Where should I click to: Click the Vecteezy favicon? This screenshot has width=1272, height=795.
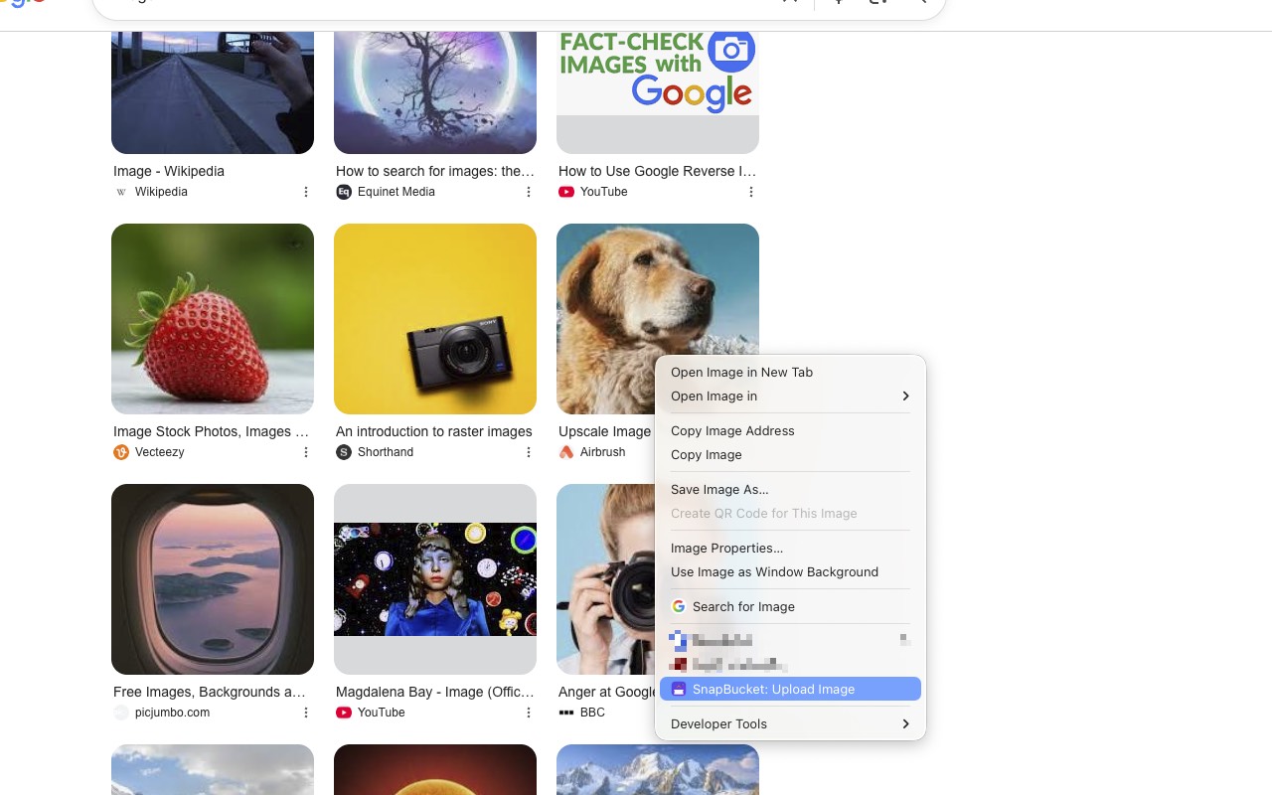click(x=121, y=452)
